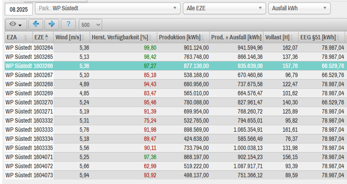347x184 pixels.
Task: Click Prod. + Ausfall value 1.065.354,91
Action: 248,129
